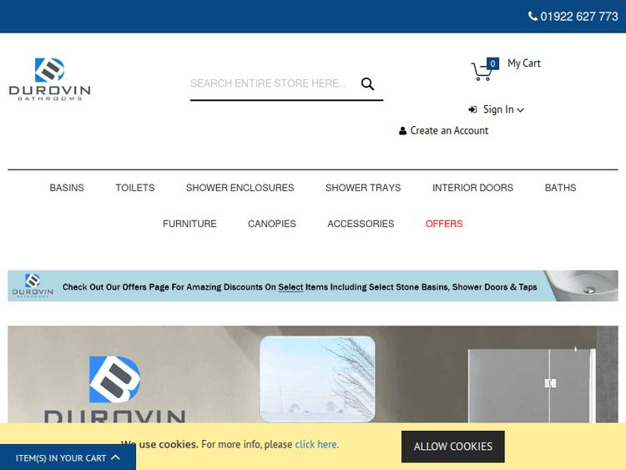Open the shopping cart icon
The width and height of the screenshot is (626, 470).
click(482, 71)
